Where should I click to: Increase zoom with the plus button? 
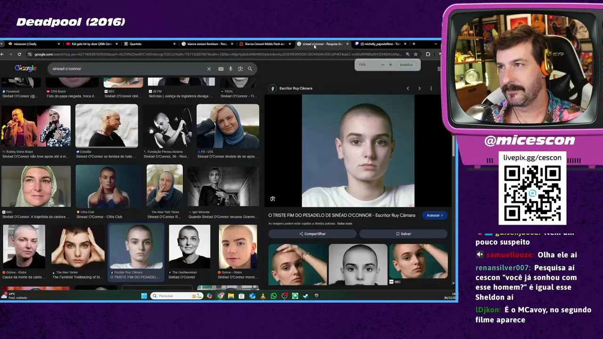(x=390, y=65)
